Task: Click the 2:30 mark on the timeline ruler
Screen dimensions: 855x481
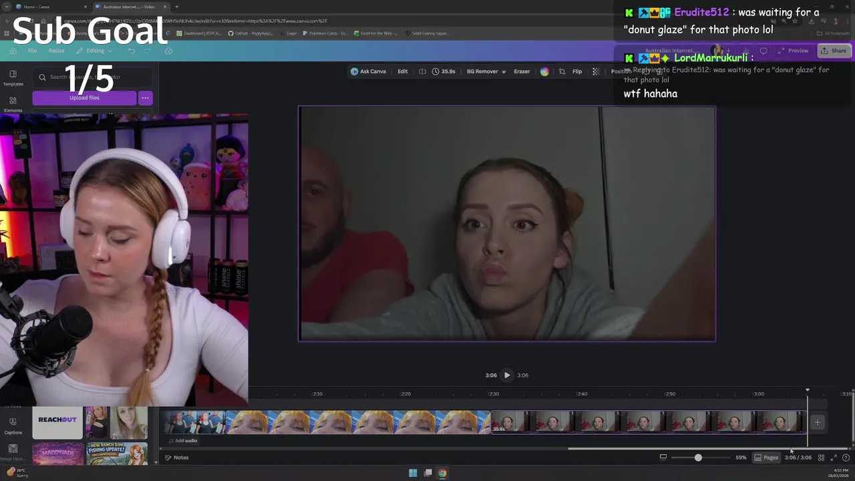Action: 494,394
